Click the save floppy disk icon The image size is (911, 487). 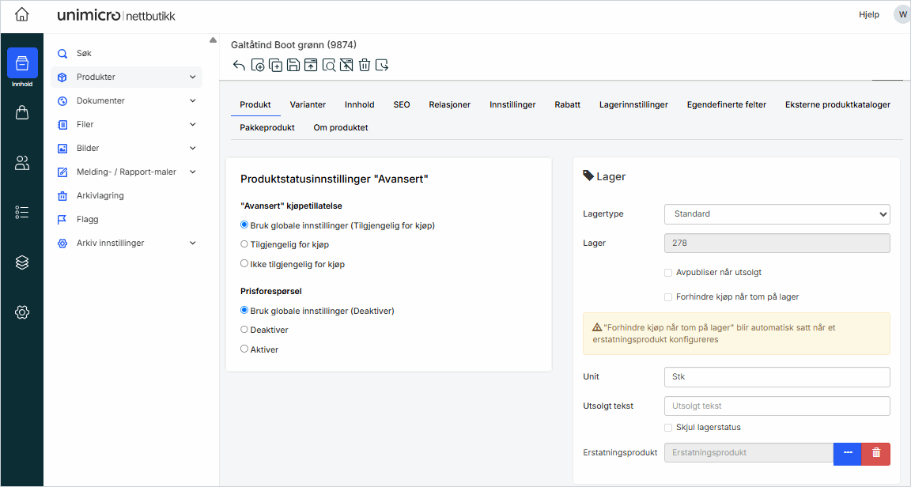click(293, 66)
